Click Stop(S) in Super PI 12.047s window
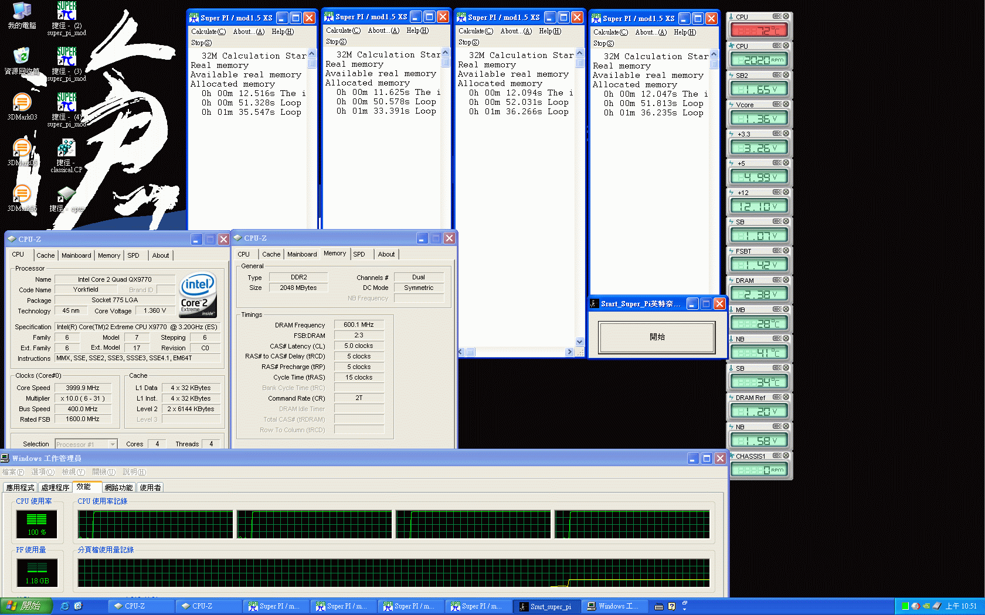This screenshot has width=985, height=615. 603,43
